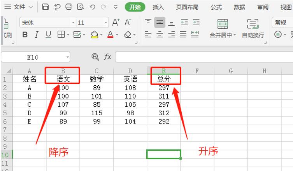Open the 文件 menu
293x171 pixels.
pyautogui.click(x=19, y=7)
